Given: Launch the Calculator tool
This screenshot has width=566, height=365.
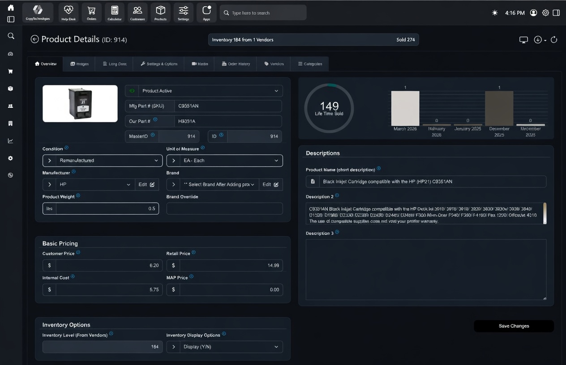Looking at the screenshot, I should coord(115,13).
